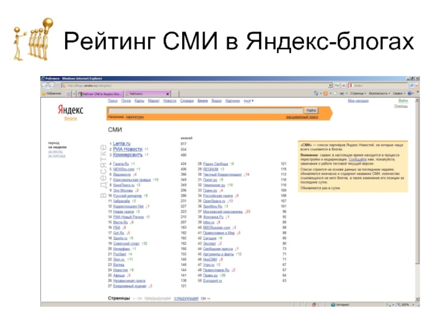Go to следующая page link
Screen dimensions: 446x334
[186, 298]
